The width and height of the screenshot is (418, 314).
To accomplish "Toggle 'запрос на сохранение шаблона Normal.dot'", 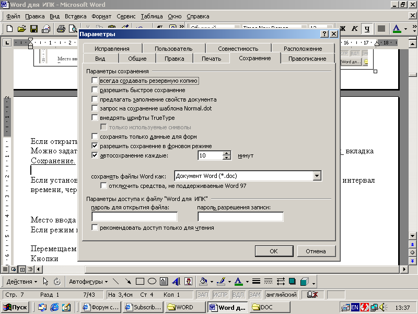I will (95, 108).
